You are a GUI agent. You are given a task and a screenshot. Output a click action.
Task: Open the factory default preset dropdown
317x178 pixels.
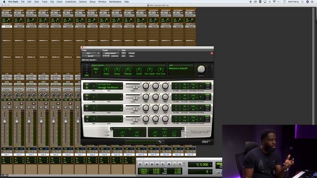click(110, 53)
